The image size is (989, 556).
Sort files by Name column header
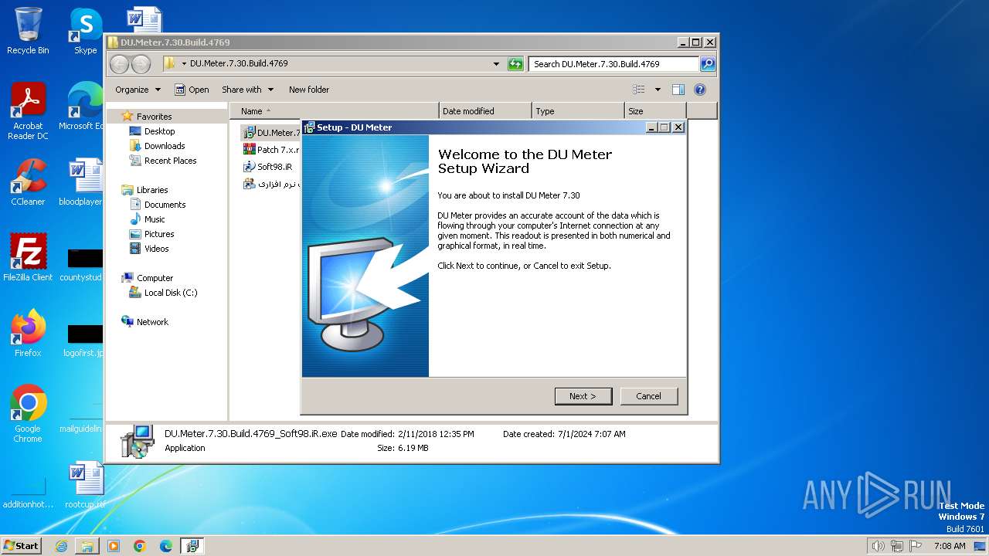pos(334,111)
